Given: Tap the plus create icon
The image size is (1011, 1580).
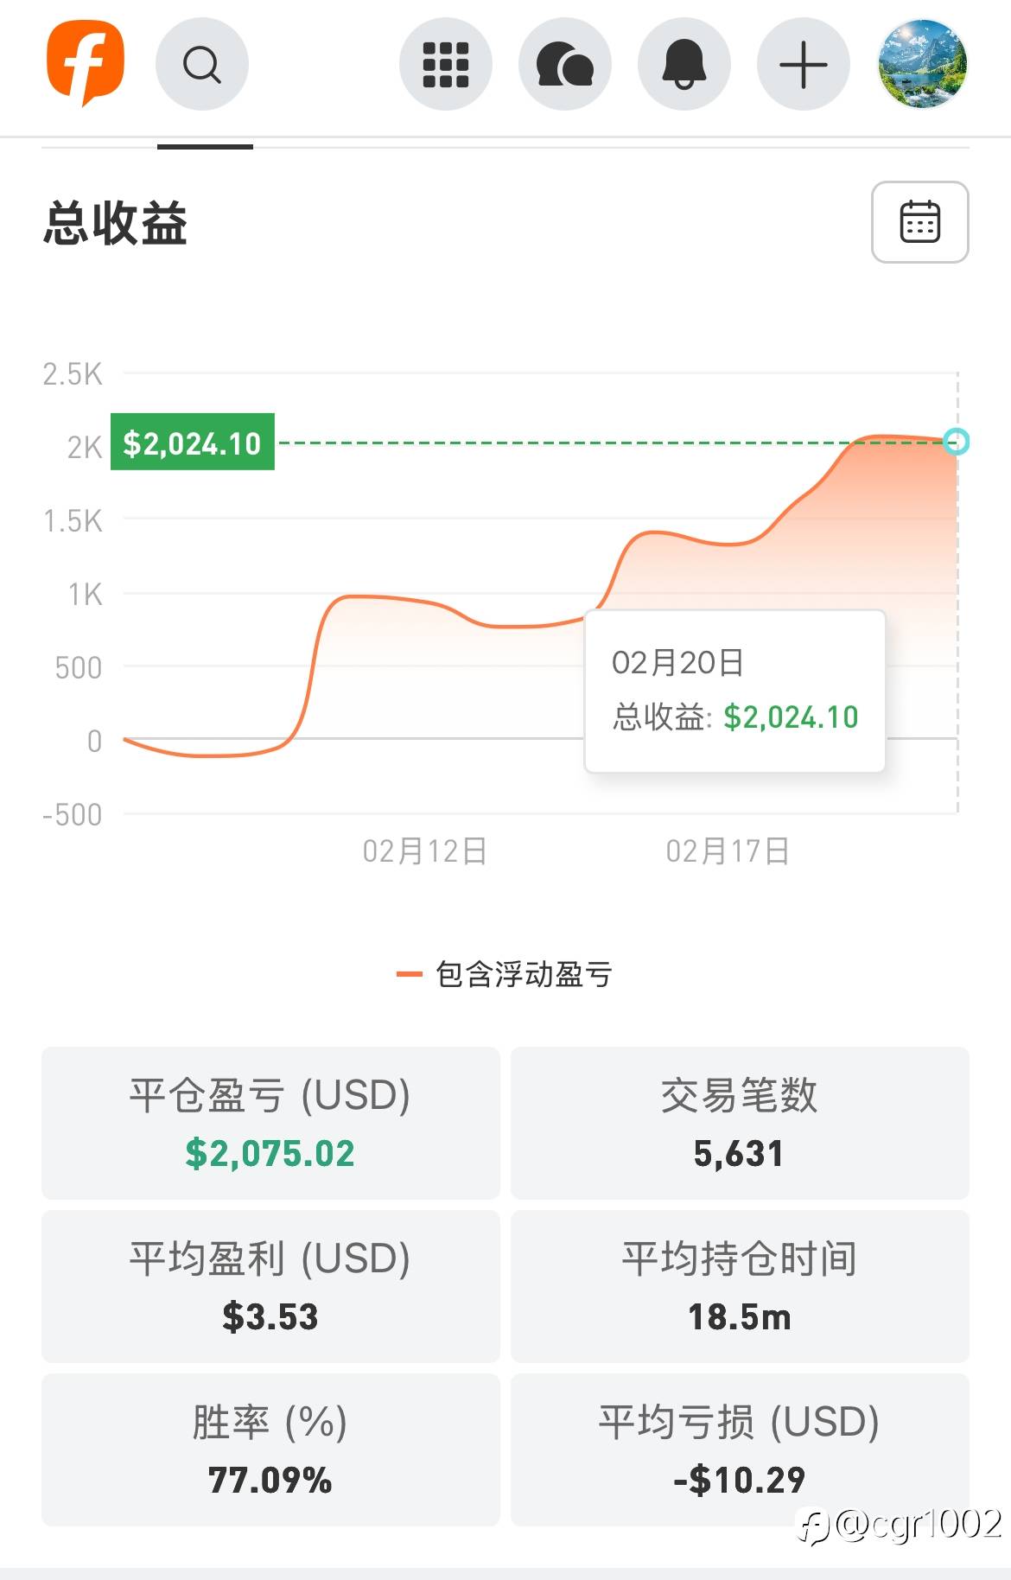Looking at the screenshot, I should 804,65.
